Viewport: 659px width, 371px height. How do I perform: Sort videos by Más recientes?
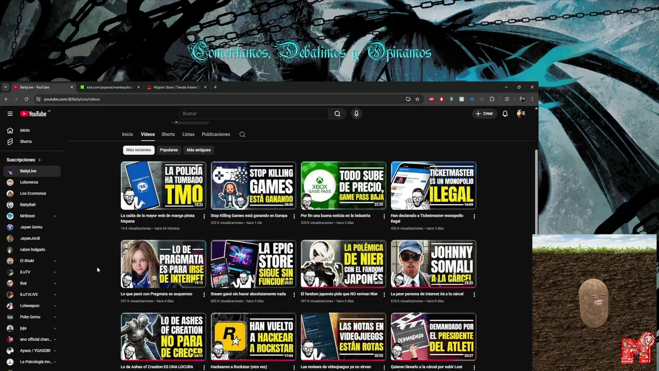[138, 150]
